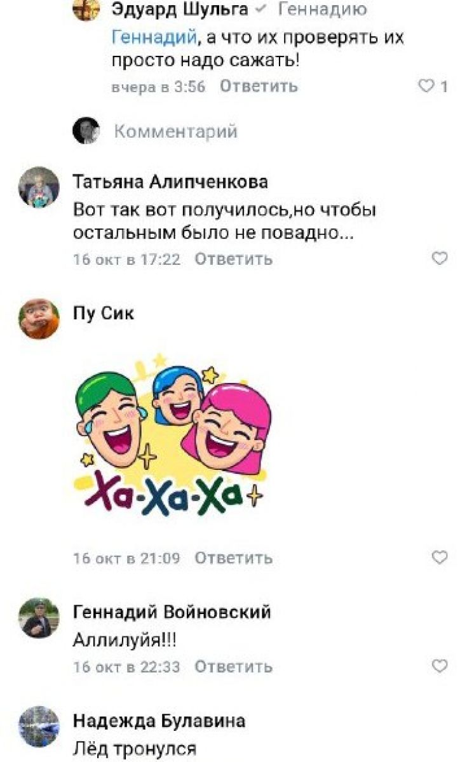The image size is (467, 762).
Task: Follow the blue Геннадий mention link
Action: point(152,37)
